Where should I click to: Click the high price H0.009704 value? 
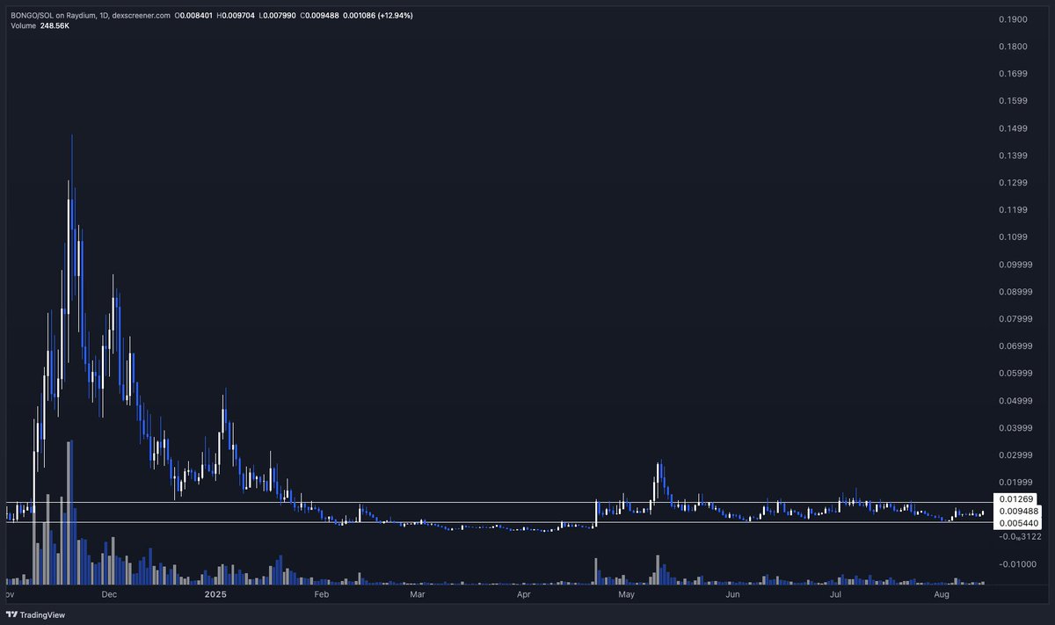(x=236, y=15)
